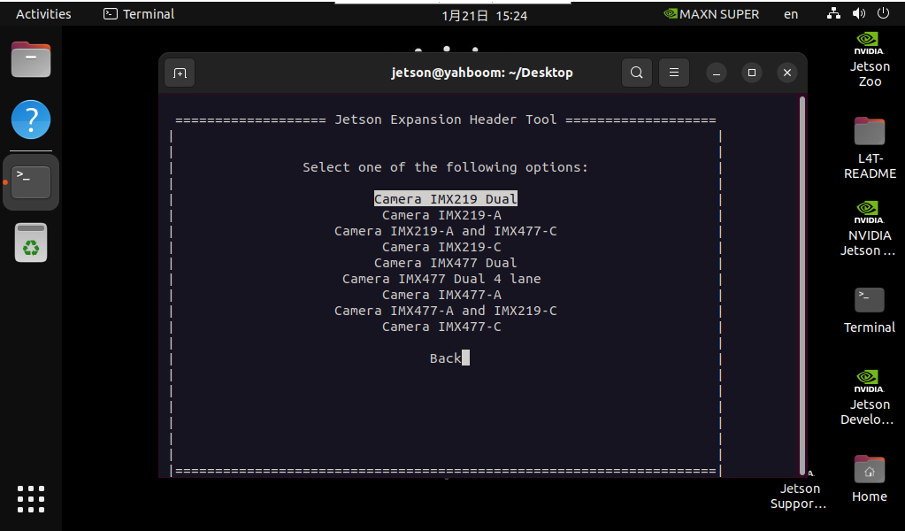Open the en input source menu
Image resolution: width=905 pixels, height=531 pixels.
click(791, 14)
